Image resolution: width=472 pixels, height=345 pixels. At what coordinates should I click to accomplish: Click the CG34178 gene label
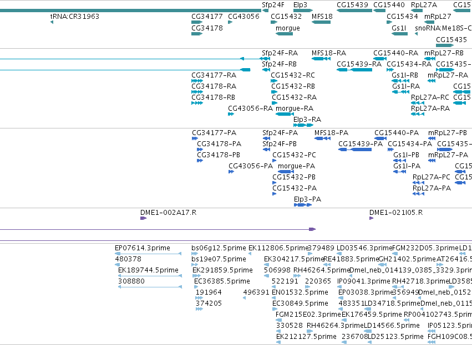pos(207,28)
